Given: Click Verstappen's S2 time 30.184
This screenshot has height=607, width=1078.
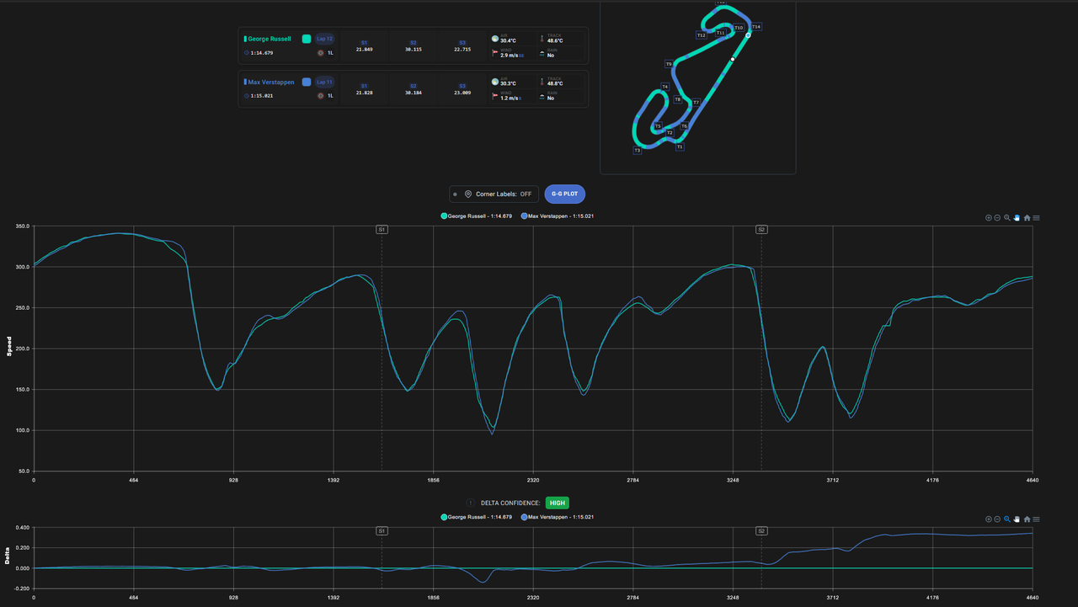Looking at the screenshot, I should click(x=414, y=93).
